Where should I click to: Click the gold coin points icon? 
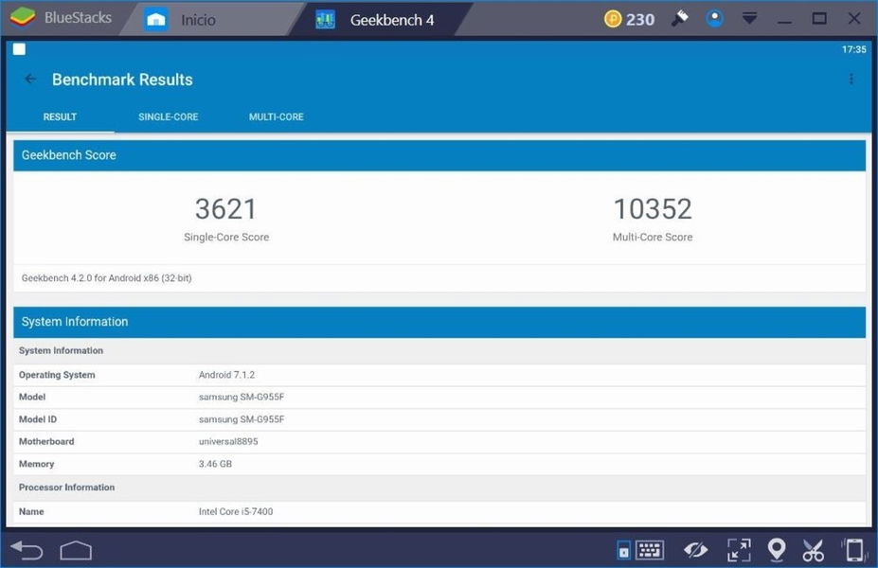click(613, 19)
